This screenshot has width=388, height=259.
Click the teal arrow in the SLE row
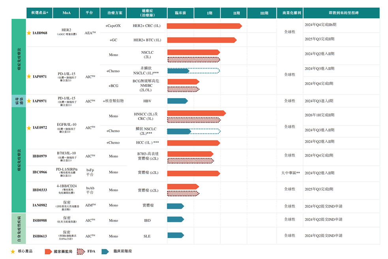pos(175,235)
